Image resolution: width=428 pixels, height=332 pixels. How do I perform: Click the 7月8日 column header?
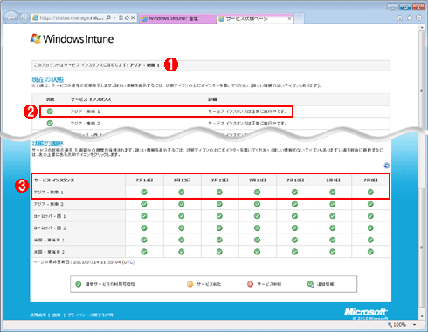point(370,180)
